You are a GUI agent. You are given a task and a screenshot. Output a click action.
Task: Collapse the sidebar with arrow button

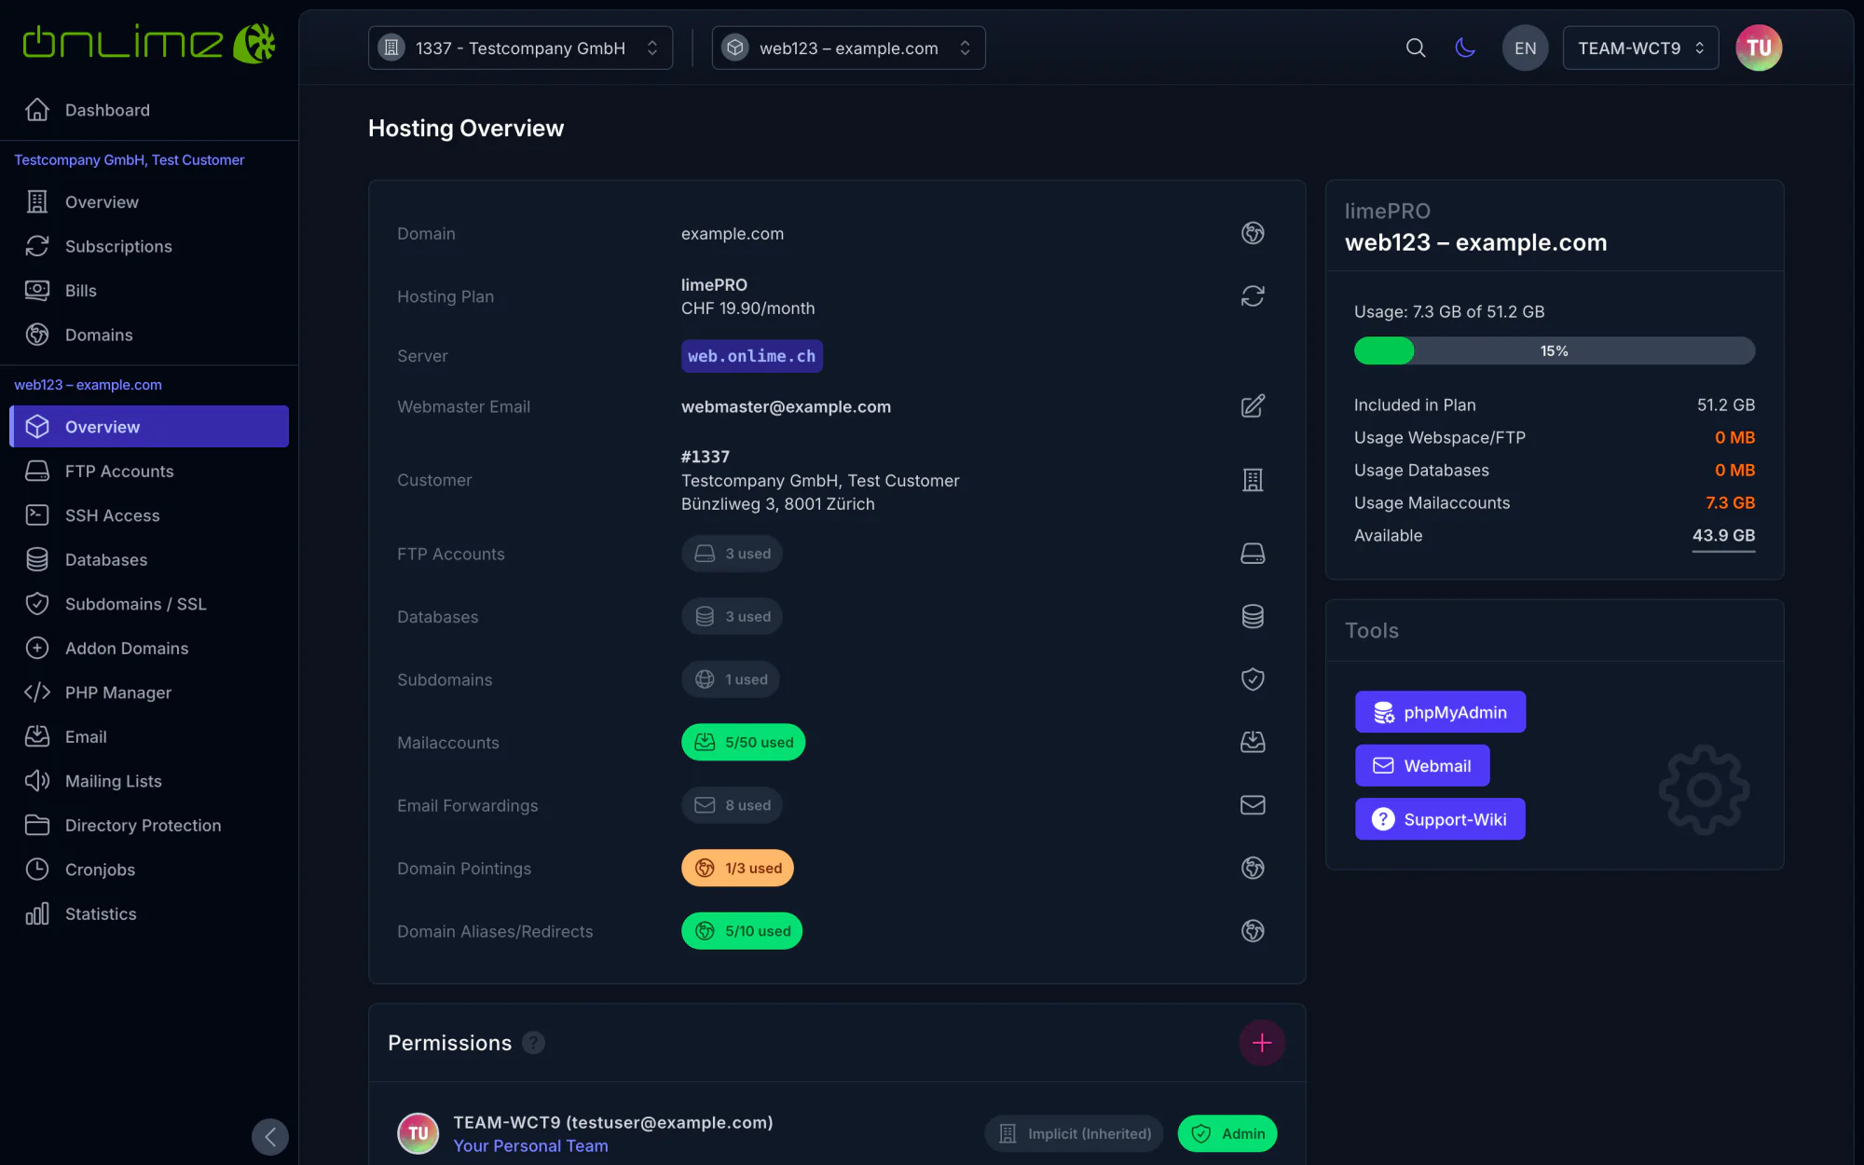(x=270, y=1136)
